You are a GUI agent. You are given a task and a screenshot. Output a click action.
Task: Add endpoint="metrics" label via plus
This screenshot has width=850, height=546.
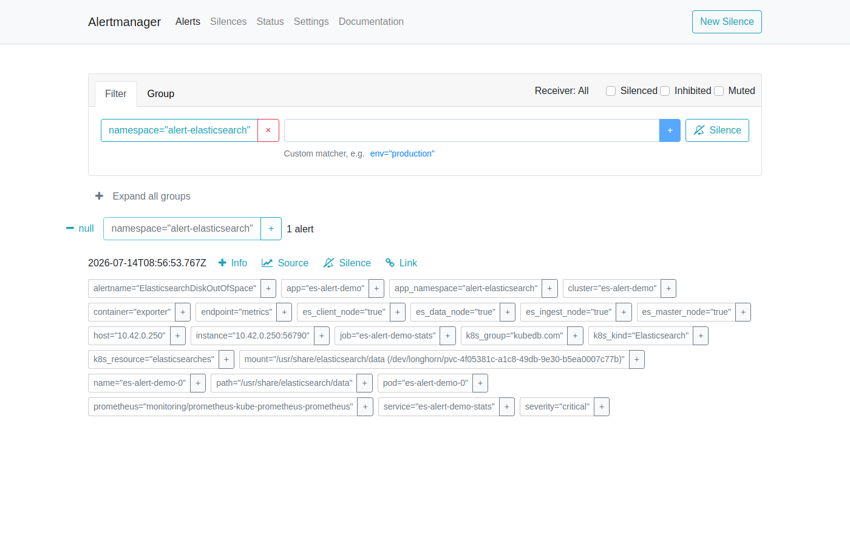[284, 312]
